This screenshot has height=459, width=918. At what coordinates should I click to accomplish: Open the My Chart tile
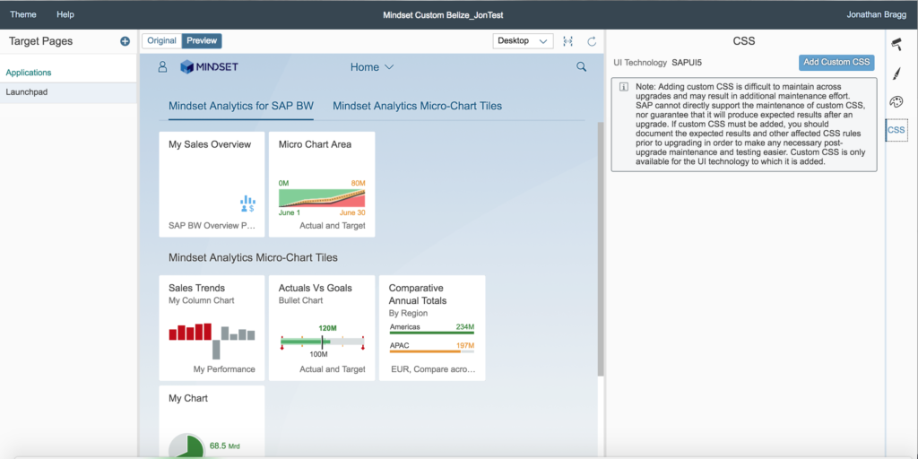[212, 421]
